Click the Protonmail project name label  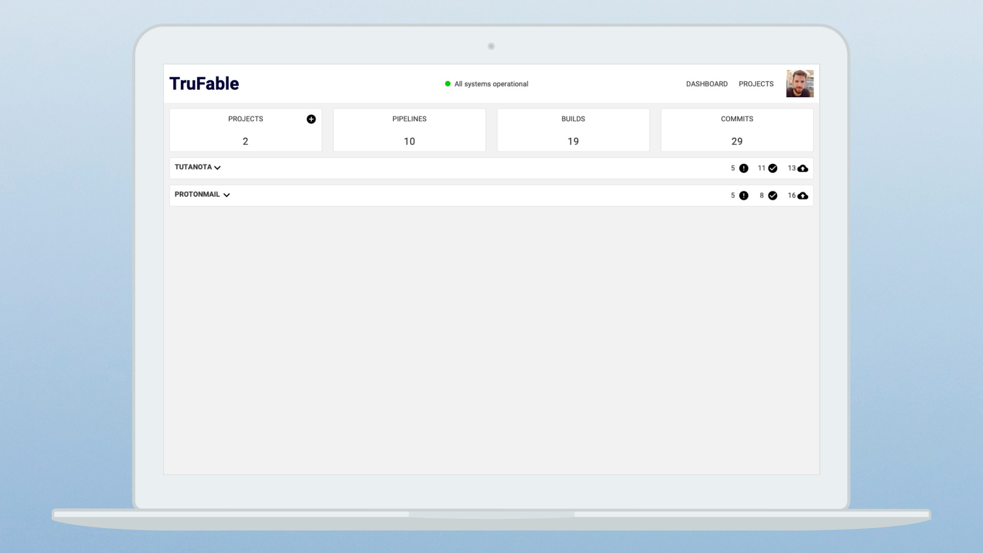click(x=197, y=195)
